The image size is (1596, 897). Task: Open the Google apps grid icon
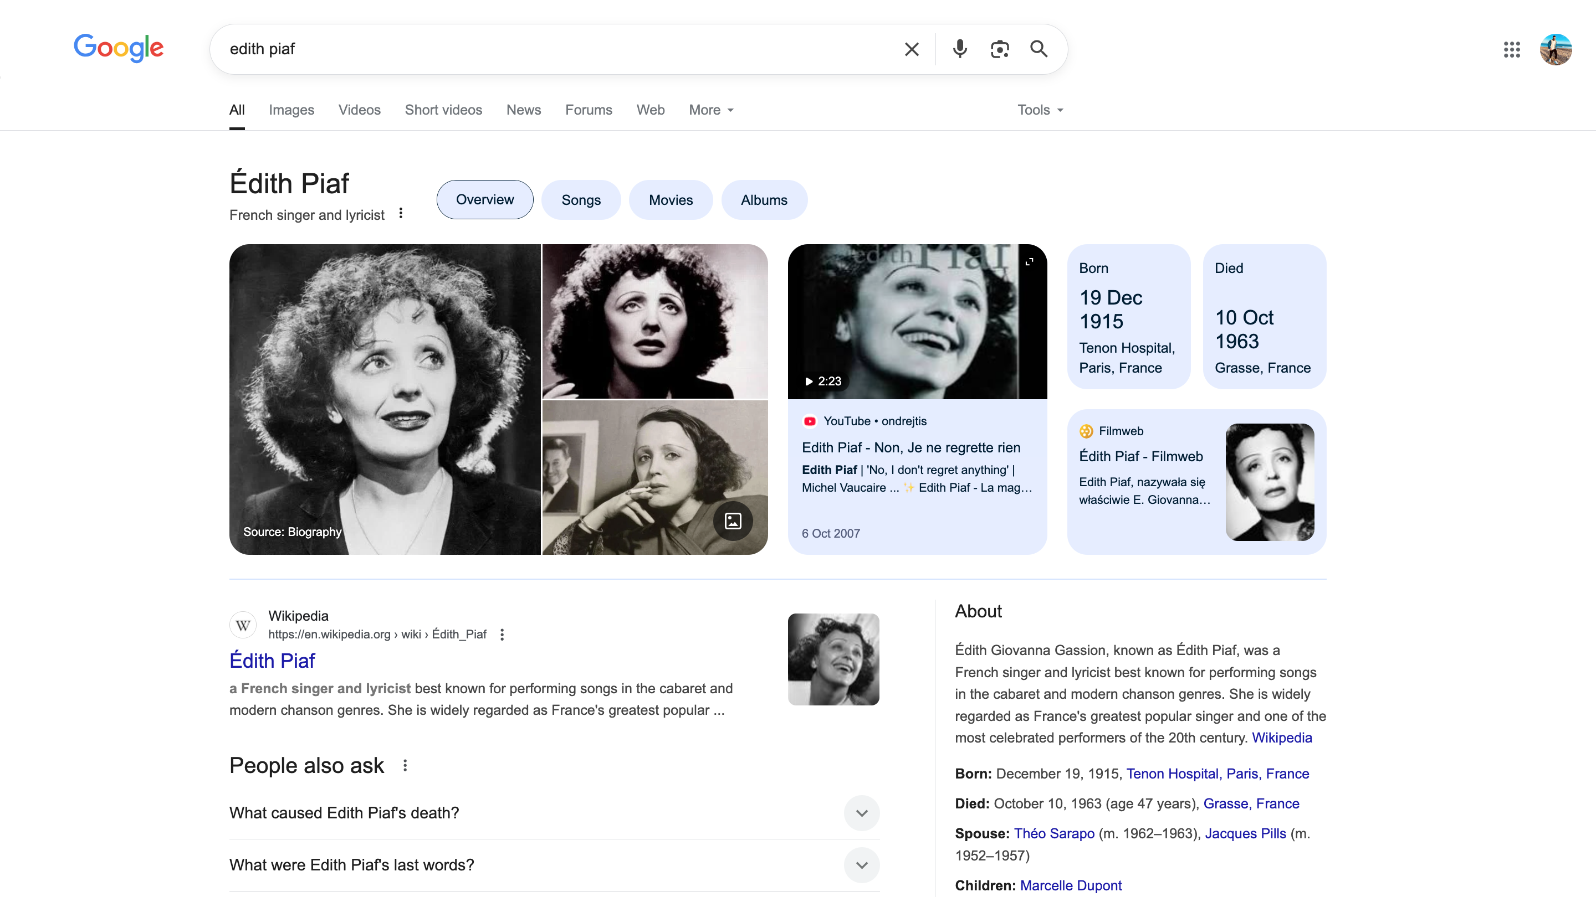(x=1512, y=49)
